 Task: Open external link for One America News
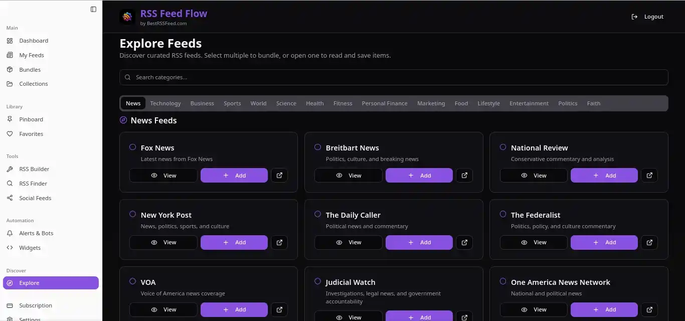click(x=649, y=310)
